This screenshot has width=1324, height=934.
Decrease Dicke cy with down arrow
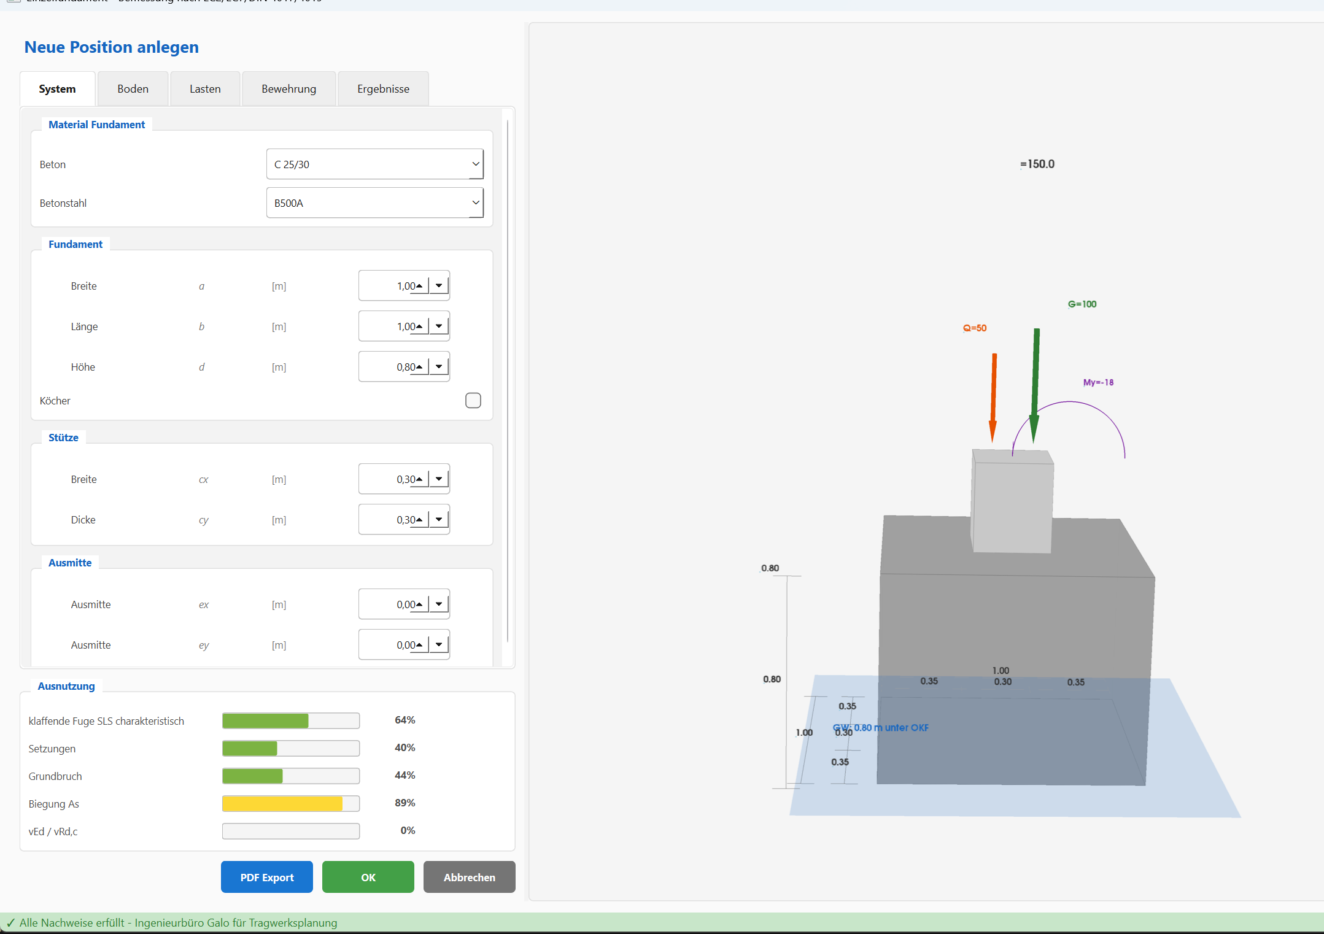pos(439,520)
